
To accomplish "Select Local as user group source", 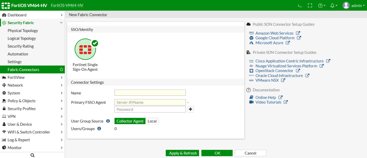I will click(x=152, y=121).
